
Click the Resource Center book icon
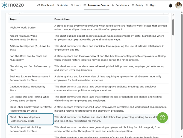point(85,5)
